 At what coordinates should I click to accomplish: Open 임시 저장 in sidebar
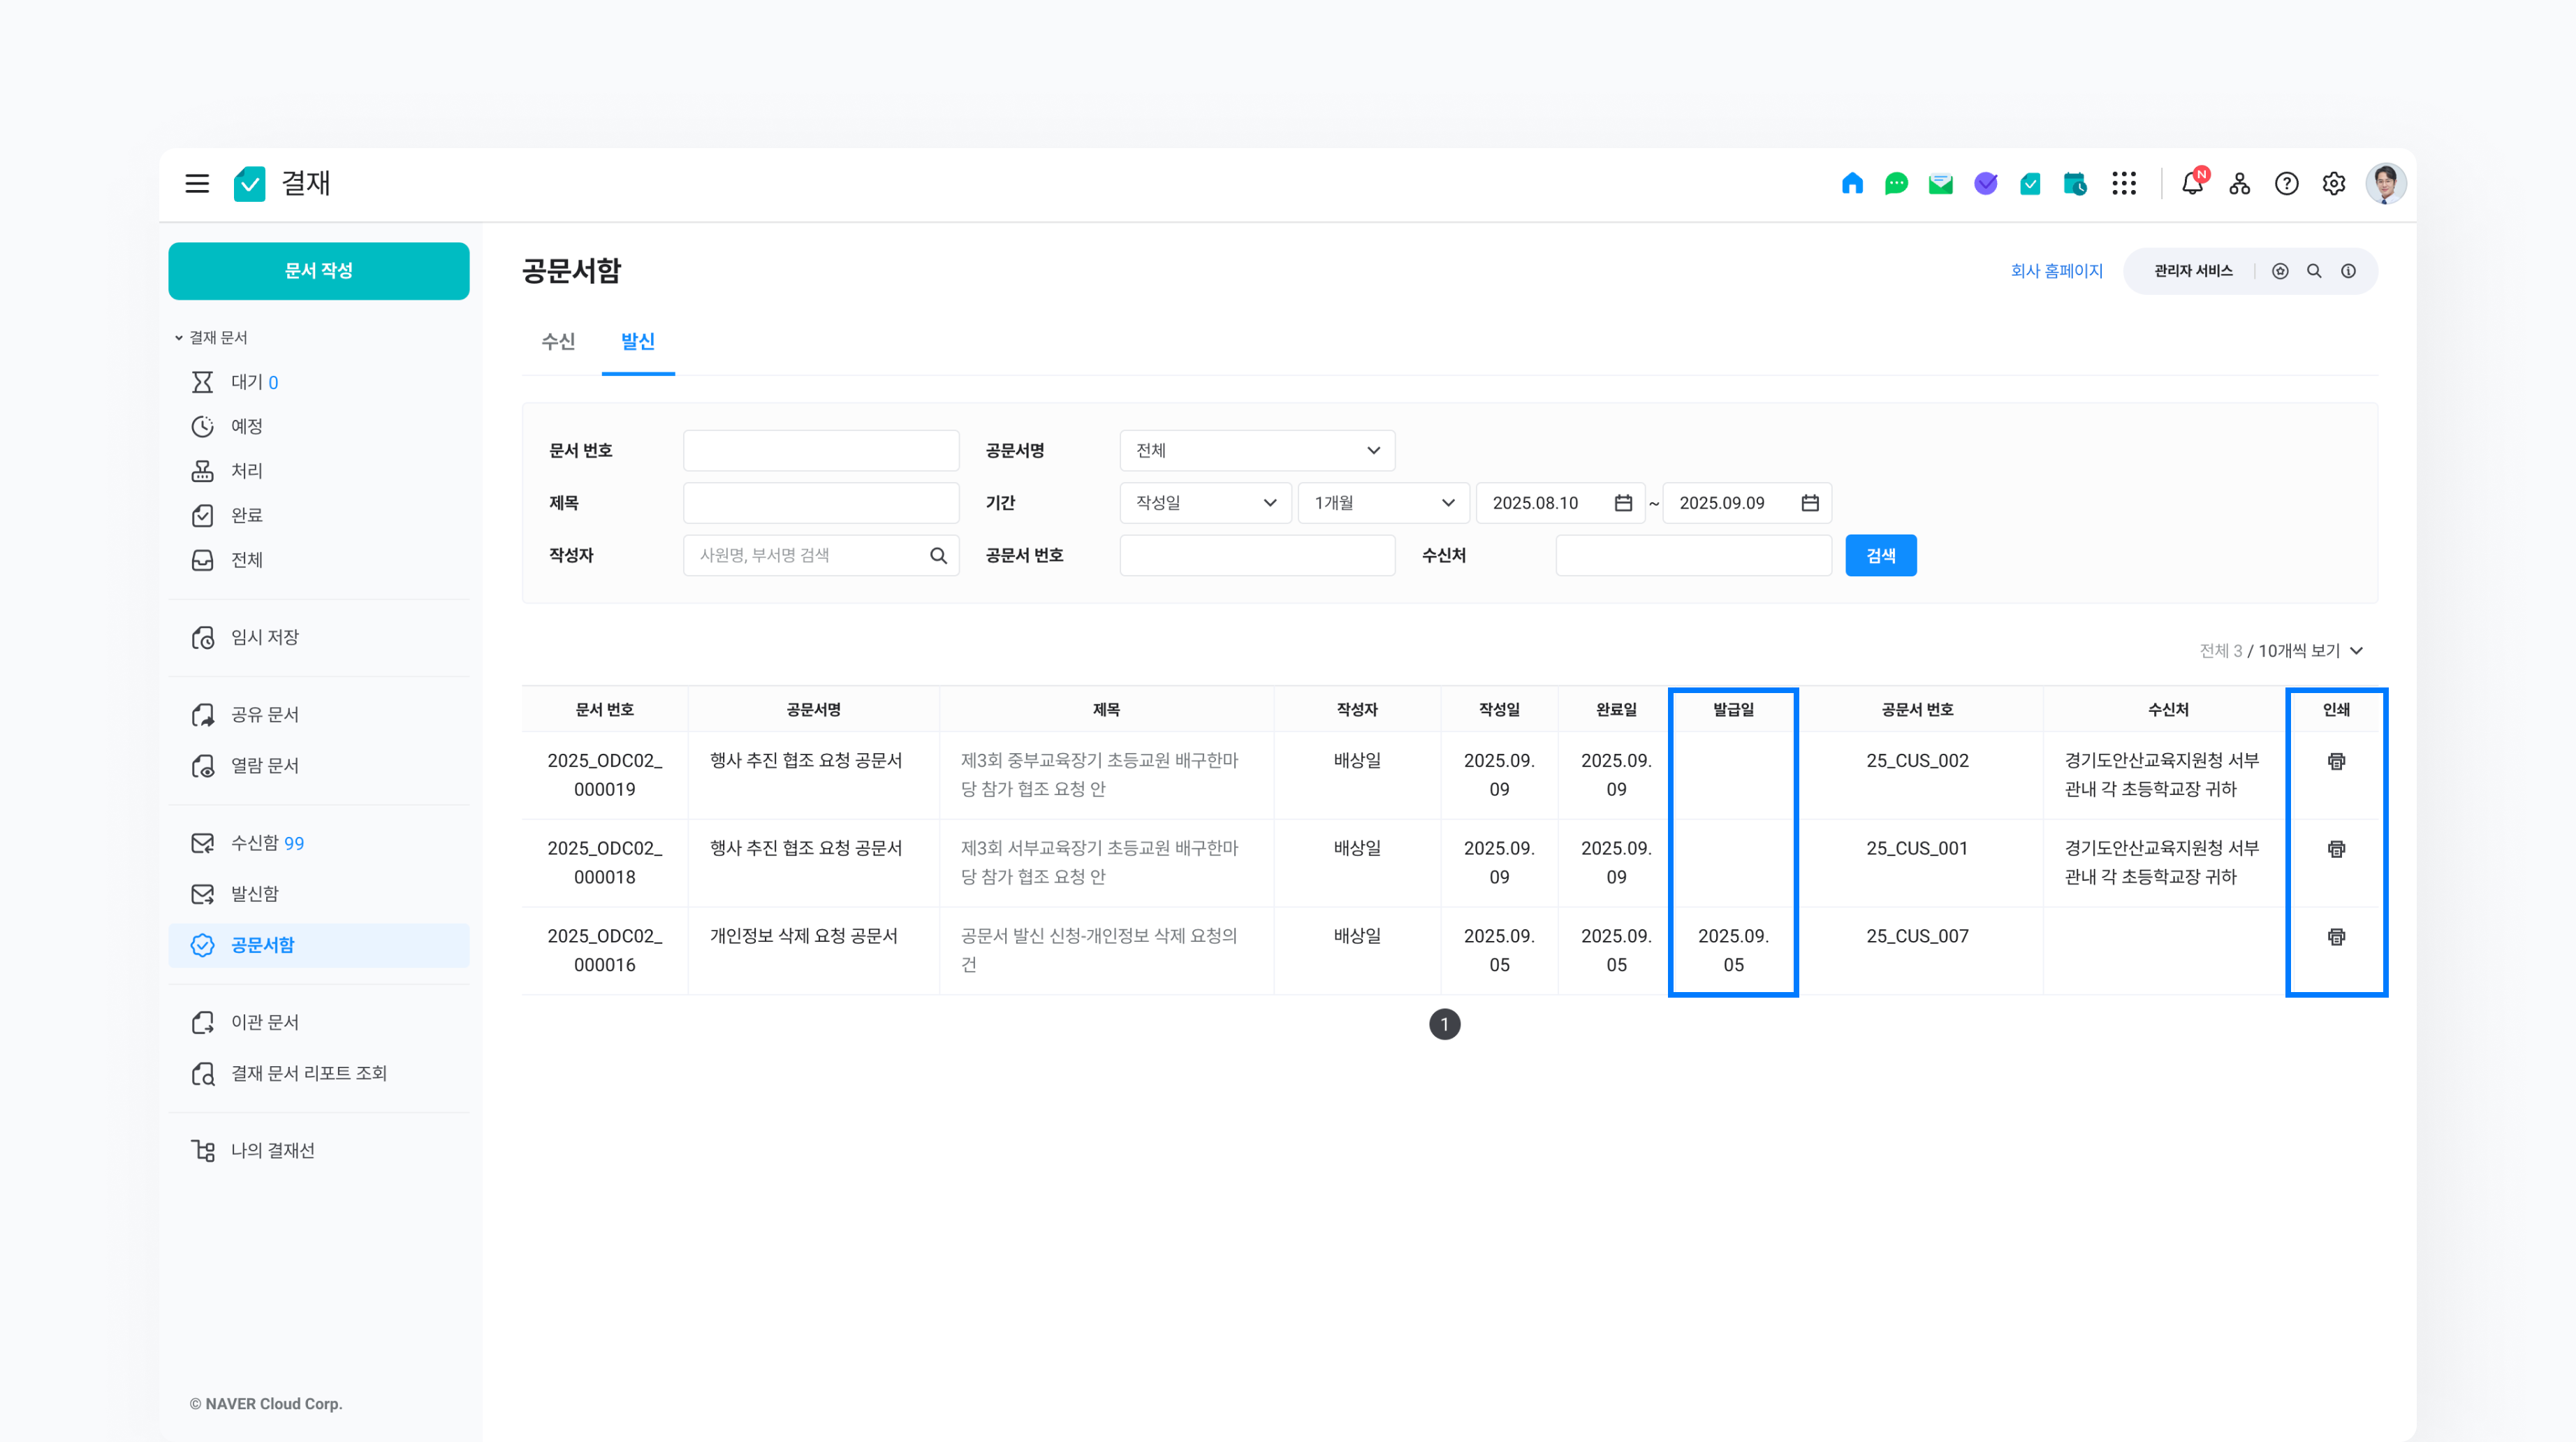[265, 638]
